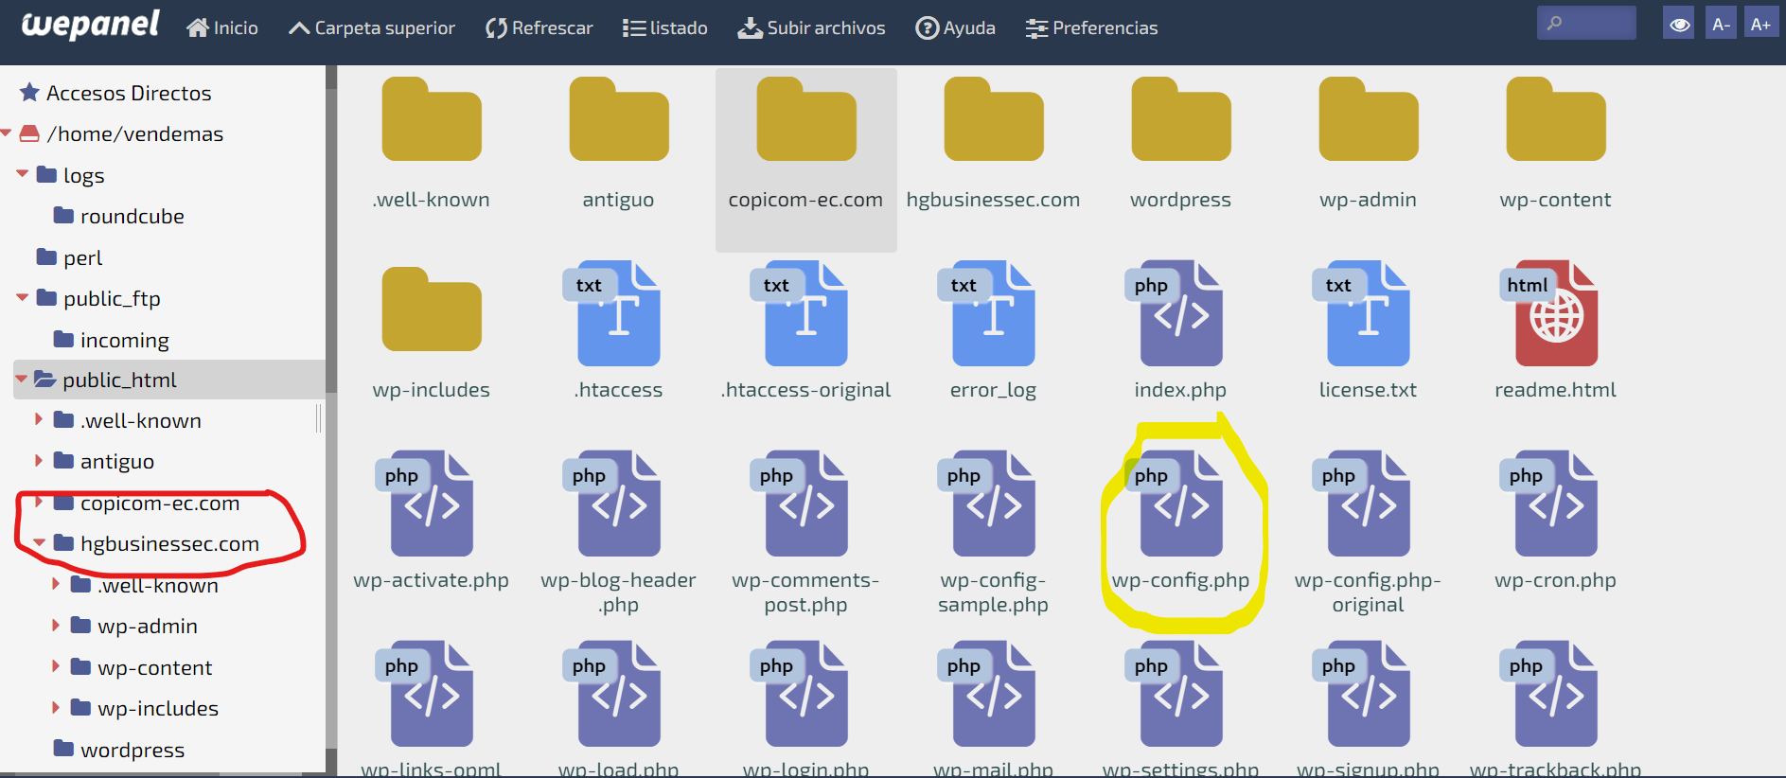Navigate to Carpeta superior

pos(371,27)
